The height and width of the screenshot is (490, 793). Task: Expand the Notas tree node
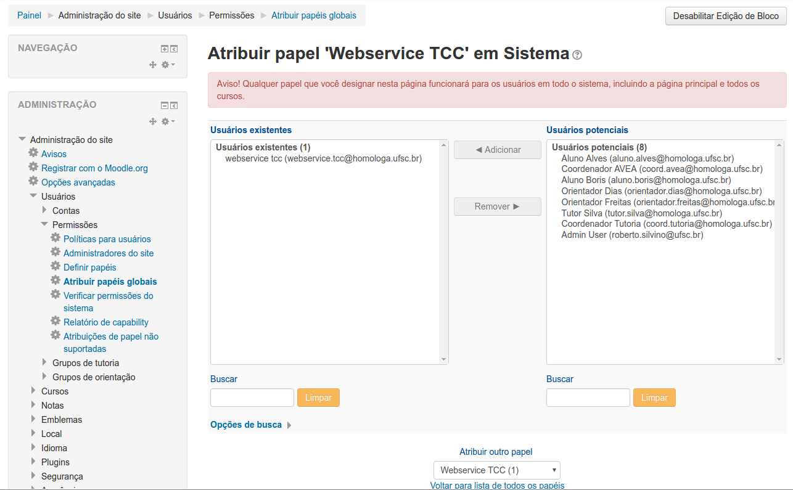[x=33, y=405]
